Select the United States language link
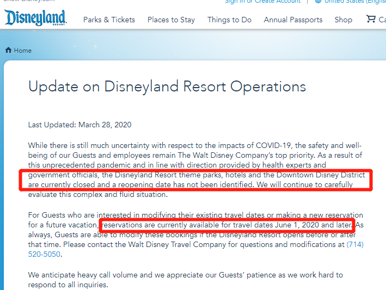 click(355, 2)
